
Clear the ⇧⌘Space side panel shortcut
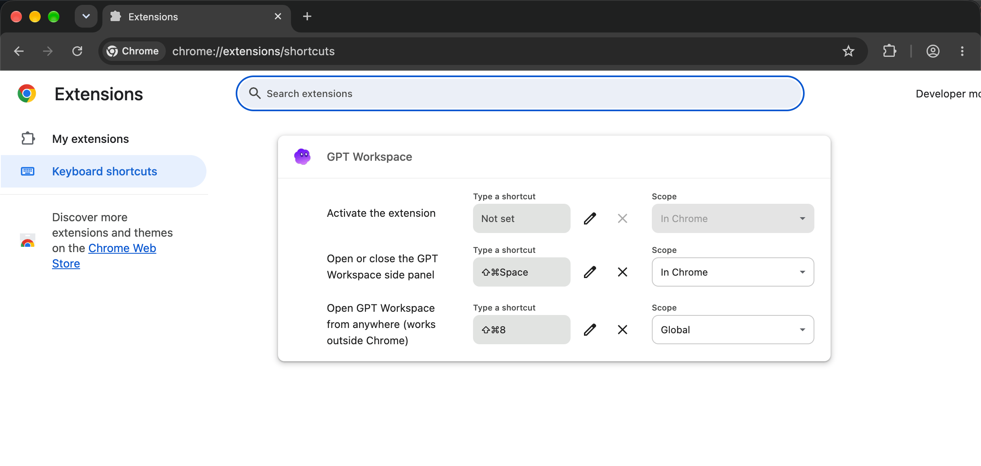[622, 272]
